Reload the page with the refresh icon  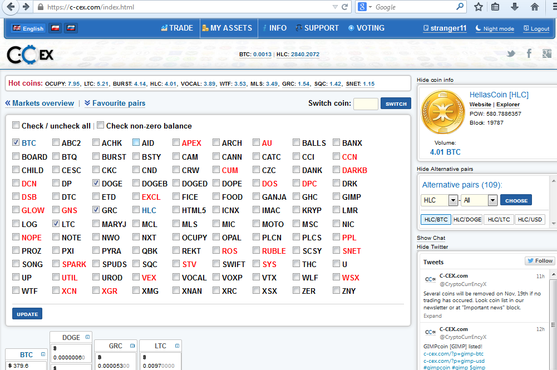pyautogui.click(x=344, y=7)
